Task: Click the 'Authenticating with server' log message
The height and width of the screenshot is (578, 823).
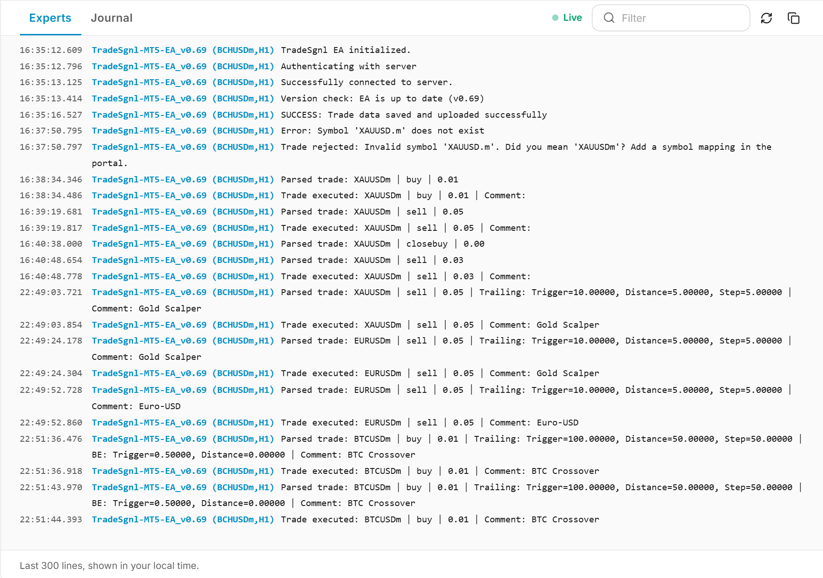Action: (349, 67)
